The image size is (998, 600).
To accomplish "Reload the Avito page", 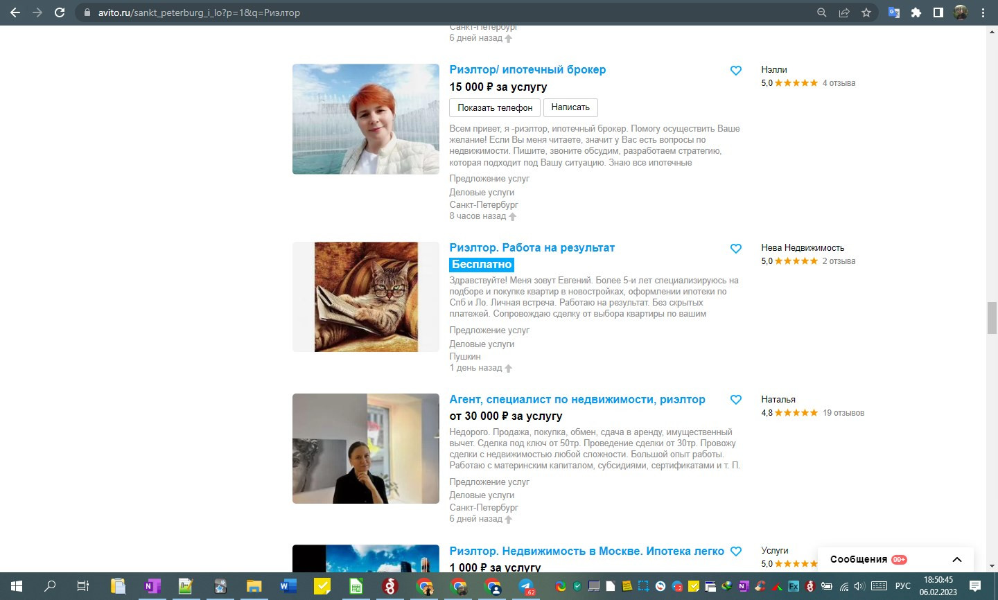I will [x=60, y=12].
